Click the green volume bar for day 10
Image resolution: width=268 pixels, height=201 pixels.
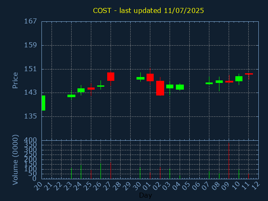(x=239, y=174)
